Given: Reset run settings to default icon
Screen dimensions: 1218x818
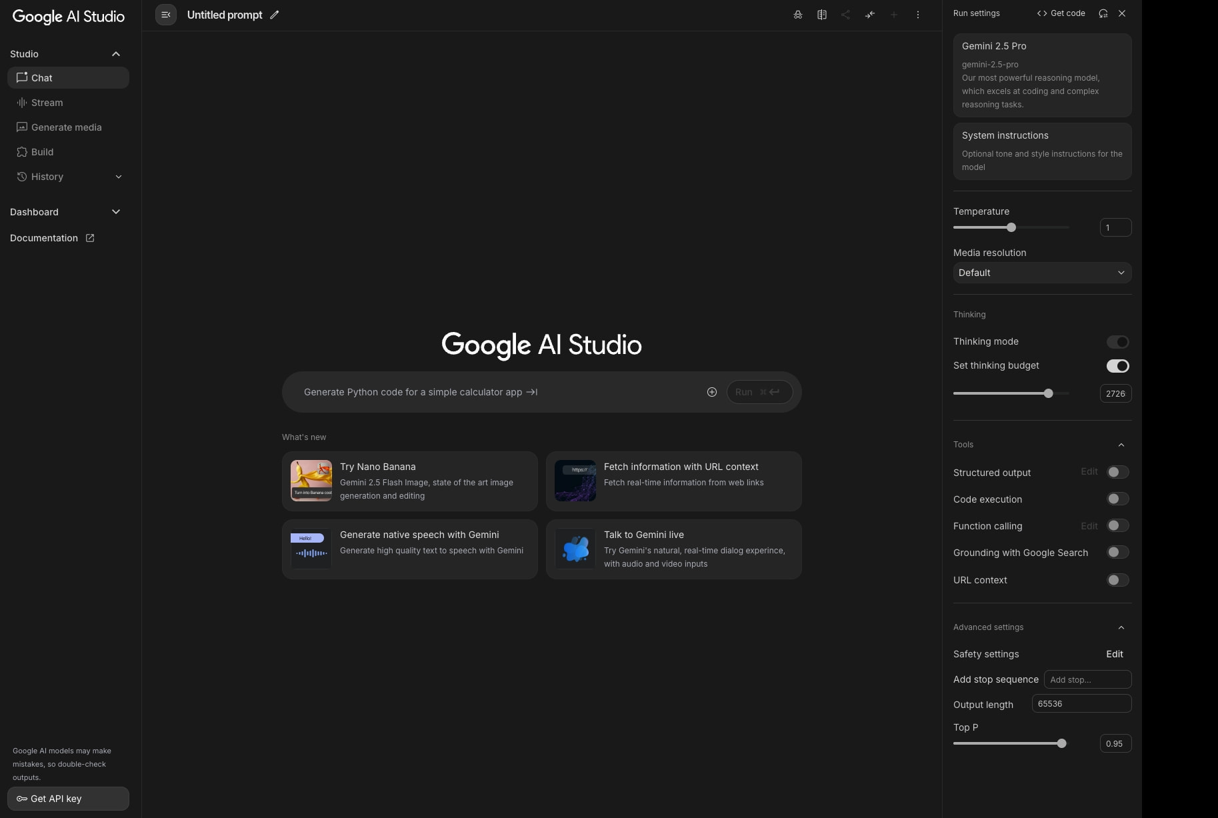Looking at the screenshot, I should [1103, 13].
